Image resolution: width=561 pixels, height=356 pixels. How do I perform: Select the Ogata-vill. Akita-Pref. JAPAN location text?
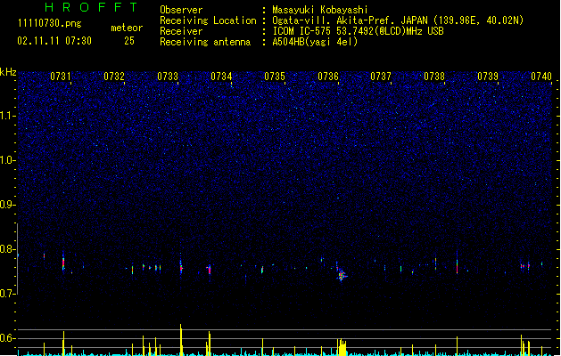(398, 20)
